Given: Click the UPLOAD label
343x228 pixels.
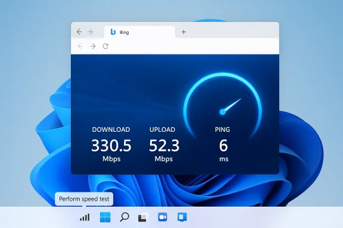Looking at the screenshot, I should click(x=163, y=129).
